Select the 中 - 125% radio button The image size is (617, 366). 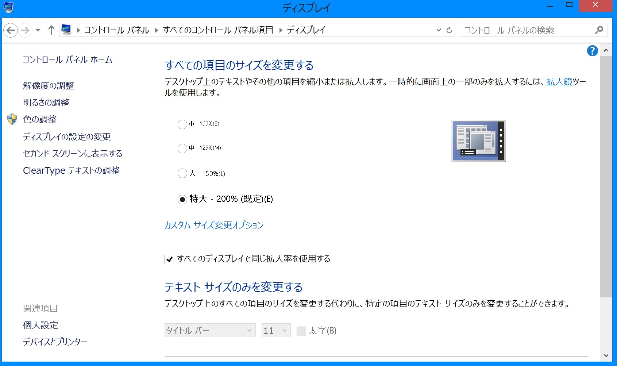click(182, 148)
